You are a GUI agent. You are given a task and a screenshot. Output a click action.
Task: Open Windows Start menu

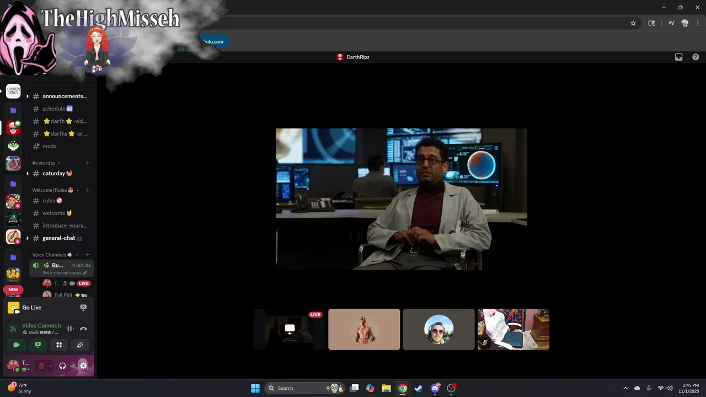pyautogui.click(x=255, y=388)
